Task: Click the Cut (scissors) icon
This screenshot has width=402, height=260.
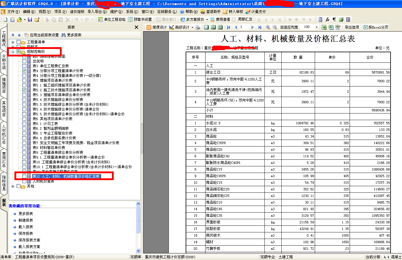Action: 47,20
